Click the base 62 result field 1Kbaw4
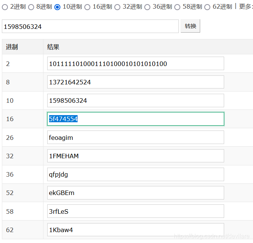This screenshot has height=243, width=253. [x=136, y=230]
